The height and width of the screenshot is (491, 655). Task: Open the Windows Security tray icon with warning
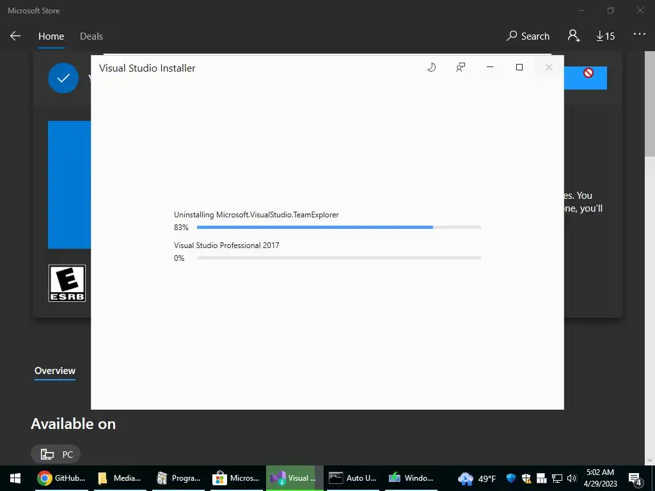tap(526, 478)
